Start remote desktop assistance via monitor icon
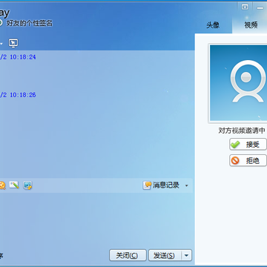The width and height of the screenshot is (267, 267). pos(13,43)
